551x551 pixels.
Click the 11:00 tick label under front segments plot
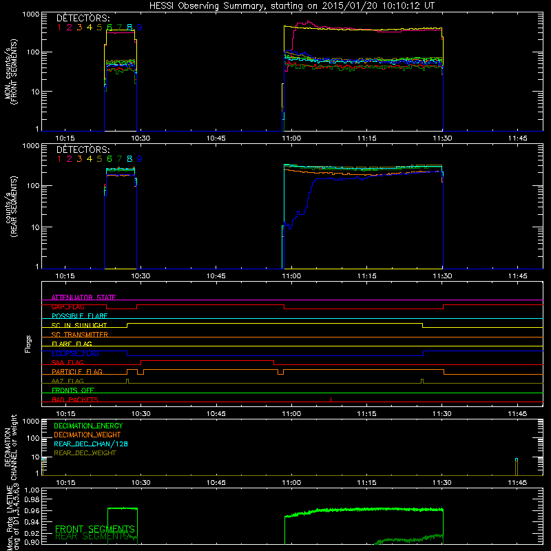(291, 138)
